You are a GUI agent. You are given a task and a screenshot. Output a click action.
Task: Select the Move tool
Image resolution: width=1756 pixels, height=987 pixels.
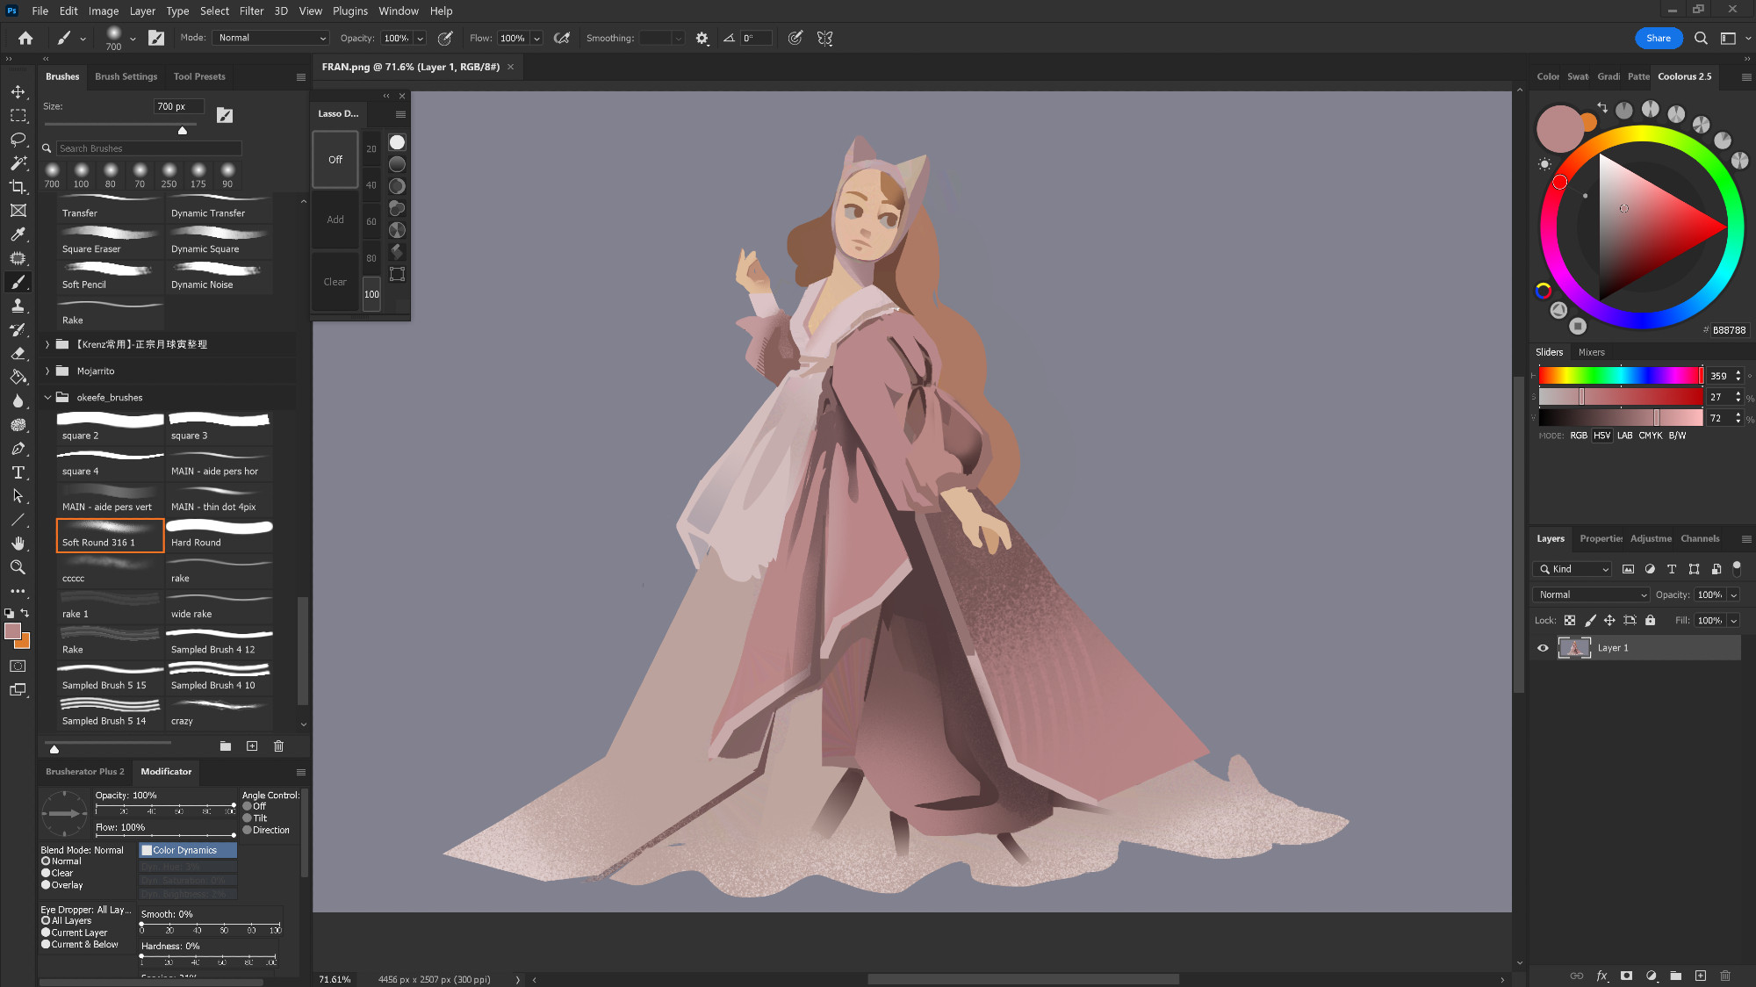click(x=18, y=91)
